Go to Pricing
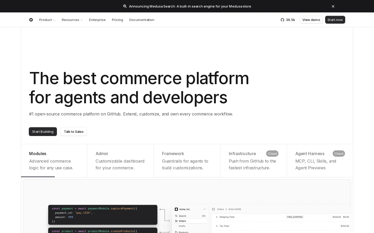This screenshot has width=374, height=233. coord(117,20)
